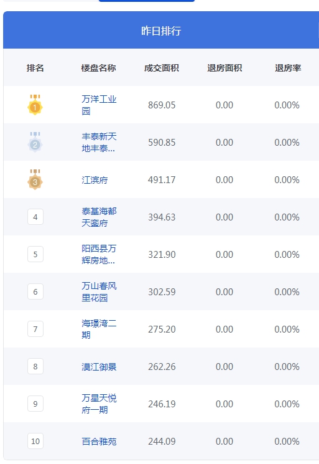
Task: Click the silver second-place medal icon
Action: (35, 142)
